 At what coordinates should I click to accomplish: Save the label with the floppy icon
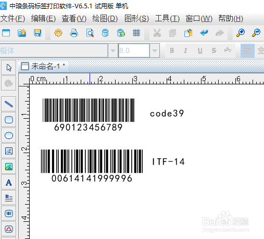pos(37,33)
